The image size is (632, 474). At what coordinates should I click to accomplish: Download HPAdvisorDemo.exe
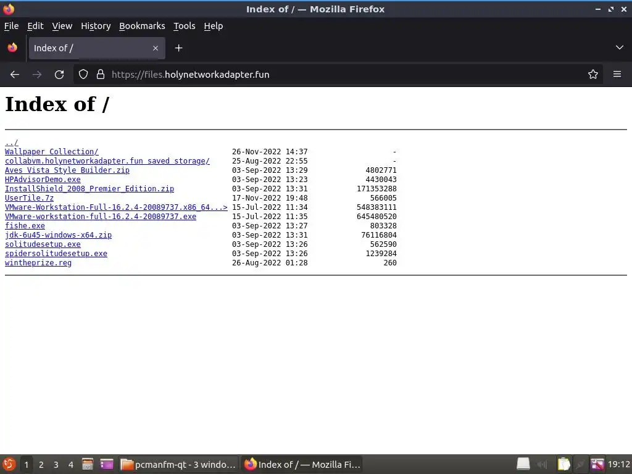pos(43,180)
